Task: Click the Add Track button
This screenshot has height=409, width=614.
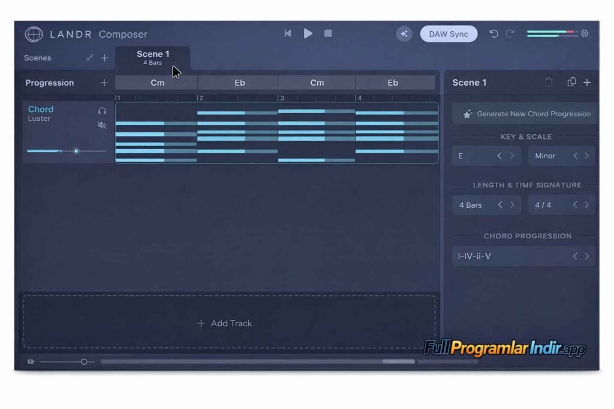Action: pyautogui.click(x=225, y=323)
